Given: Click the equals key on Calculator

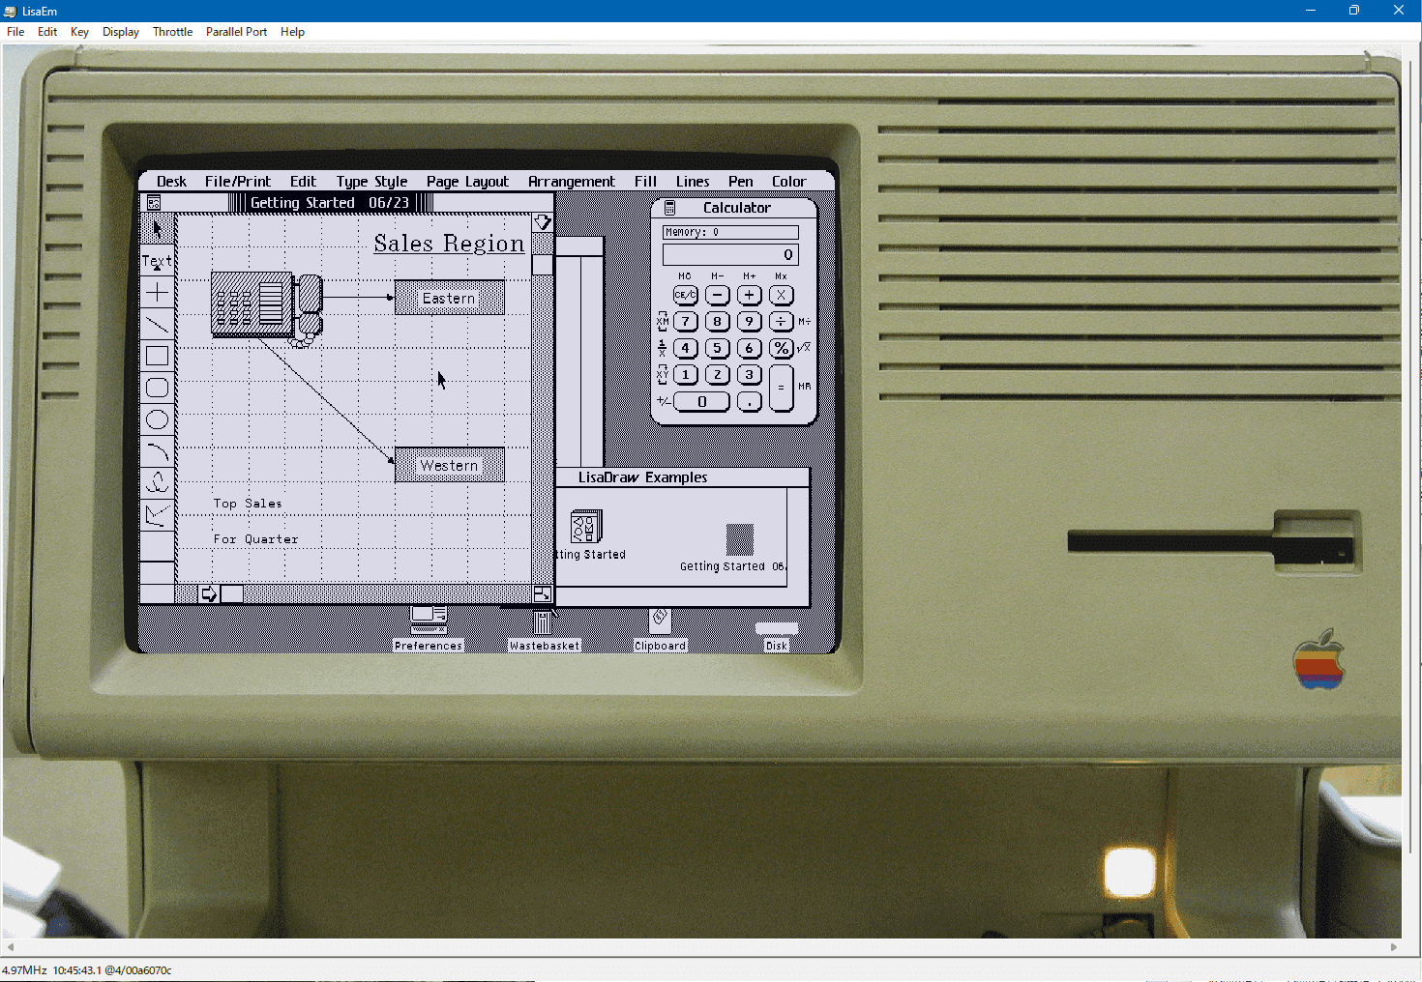Looking at the screenshot, I should click(782, 388).
